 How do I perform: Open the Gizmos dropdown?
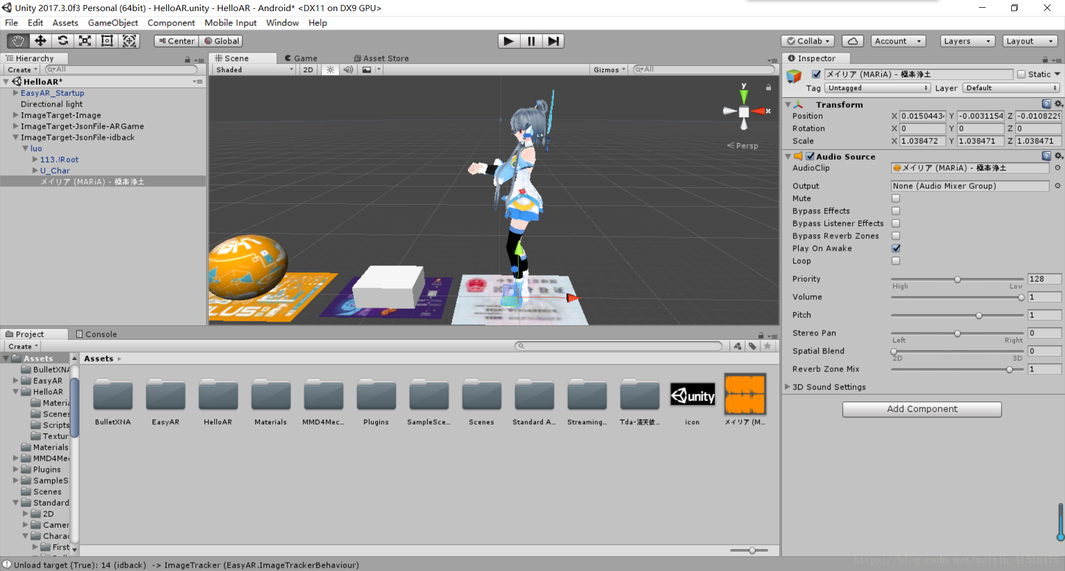click(x=609, y=70)
